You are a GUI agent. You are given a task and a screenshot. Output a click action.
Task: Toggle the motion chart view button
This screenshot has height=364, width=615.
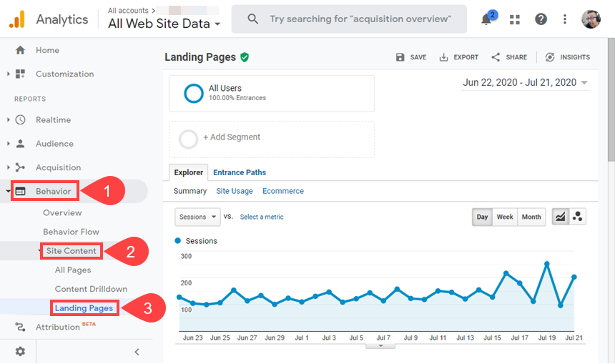(x=577, y=217)
